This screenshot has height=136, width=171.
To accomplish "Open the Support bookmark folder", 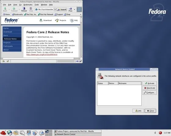I will pyautogui.click(x=59, y=14).
